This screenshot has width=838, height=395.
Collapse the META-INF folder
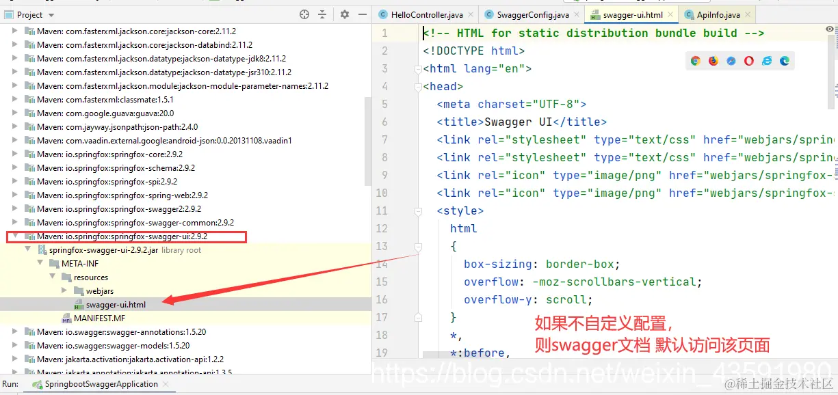(x=40, y=264)
